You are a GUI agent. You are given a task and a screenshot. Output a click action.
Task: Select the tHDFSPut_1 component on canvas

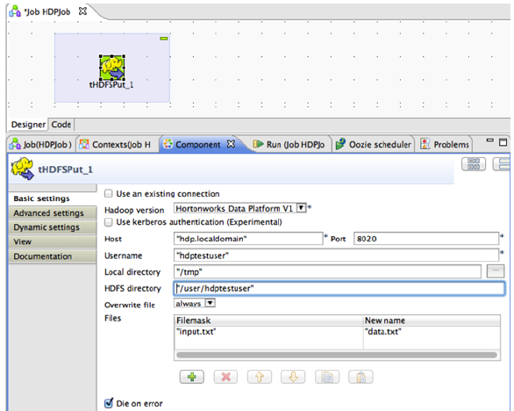(x=112, y=68)
